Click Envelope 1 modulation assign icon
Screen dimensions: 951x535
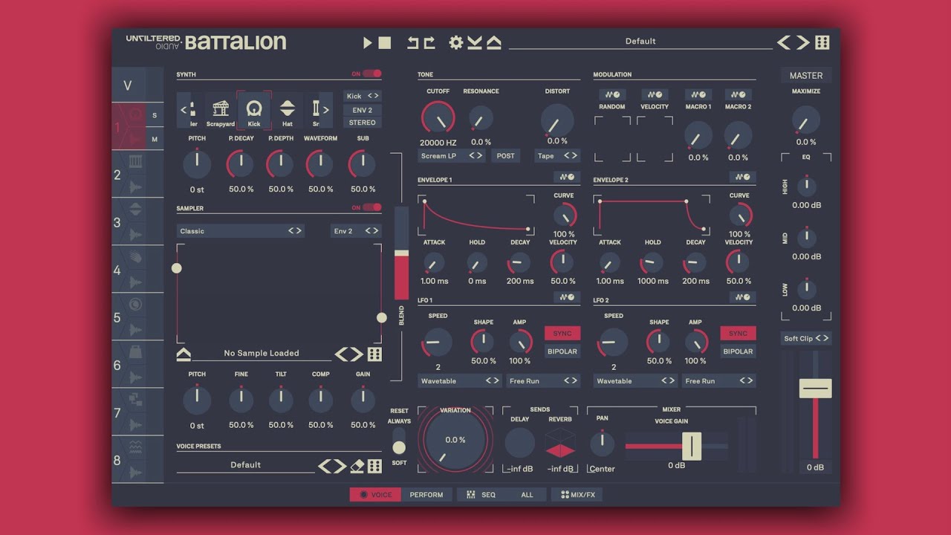567,177
